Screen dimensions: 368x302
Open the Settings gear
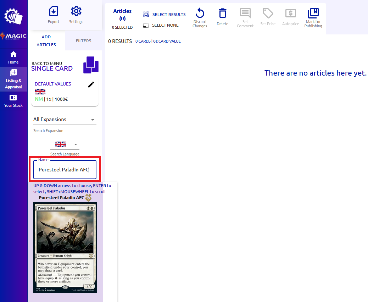pyautogui.click(x=76, y=11)
